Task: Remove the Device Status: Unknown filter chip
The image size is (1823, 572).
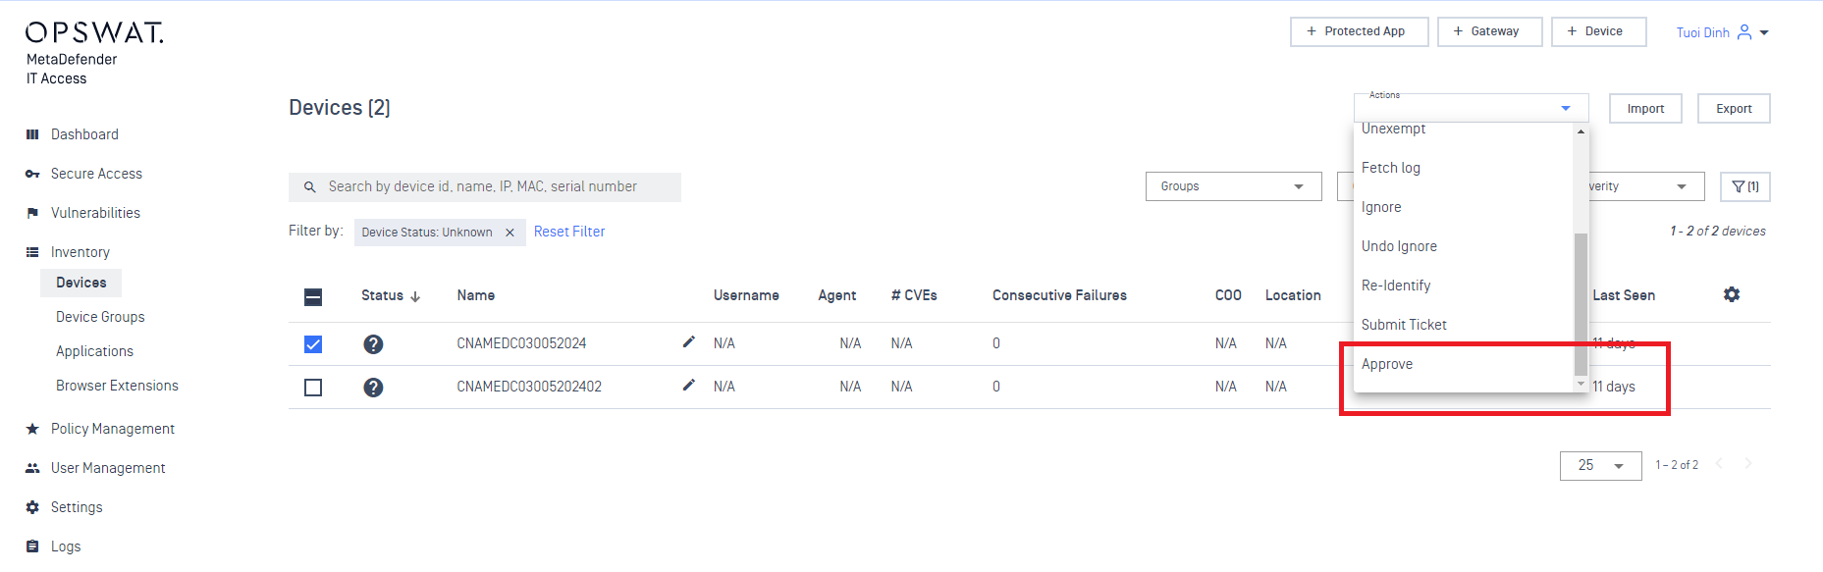Action: [x=509, y=233]
